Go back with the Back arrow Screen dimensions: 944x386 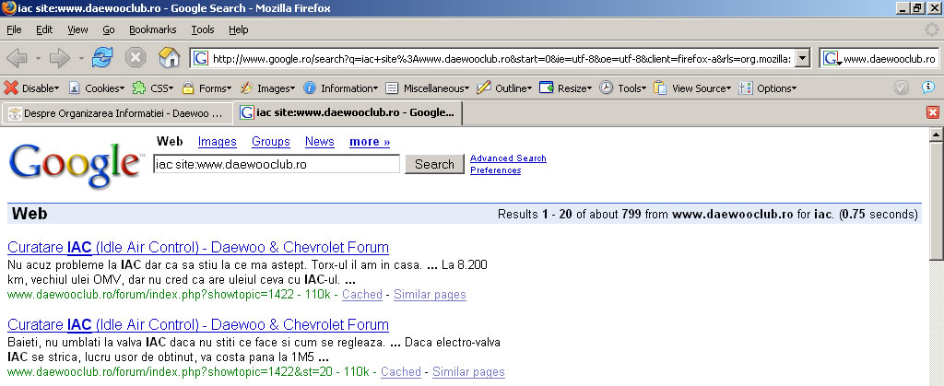pos(18,58)
